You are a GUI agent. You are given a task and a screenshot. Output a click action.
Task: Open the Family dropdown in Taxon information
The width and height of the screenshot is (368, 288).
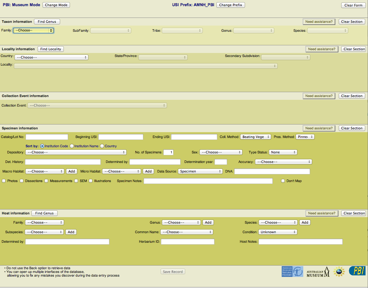[33, 30]
